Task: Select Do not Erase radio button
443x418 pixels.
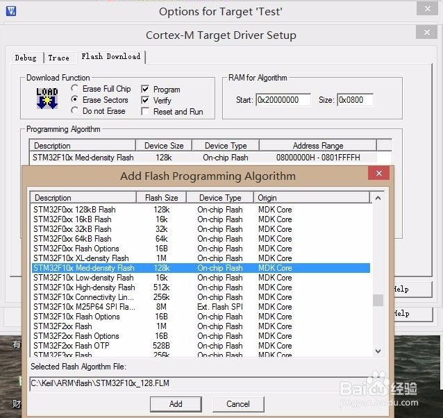Action: point(74,110)
